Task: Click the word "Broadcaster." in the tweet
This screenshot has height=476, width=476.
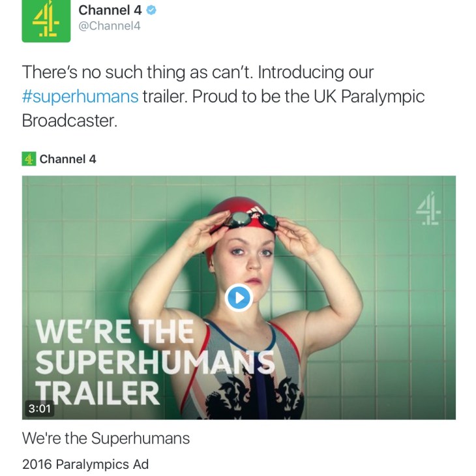Action: (70, 121)
